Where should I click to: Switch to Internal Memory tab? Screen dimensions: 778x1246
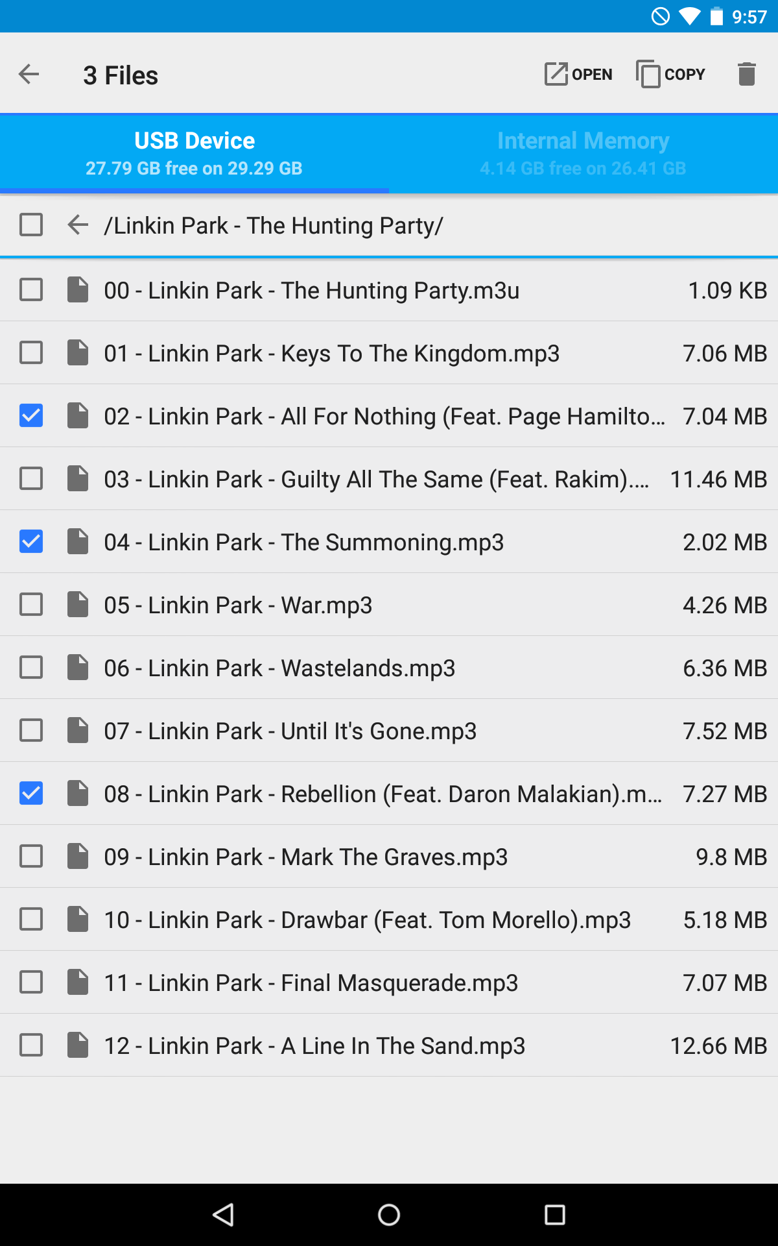pyautogui.click(x=583, y=154)
